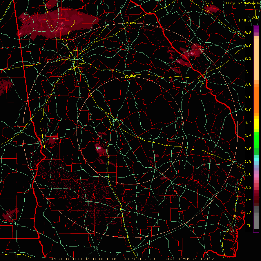The image size is (261, 261).
Task: Pick the large orange segment of the color bar
Action: coord(256,100)
